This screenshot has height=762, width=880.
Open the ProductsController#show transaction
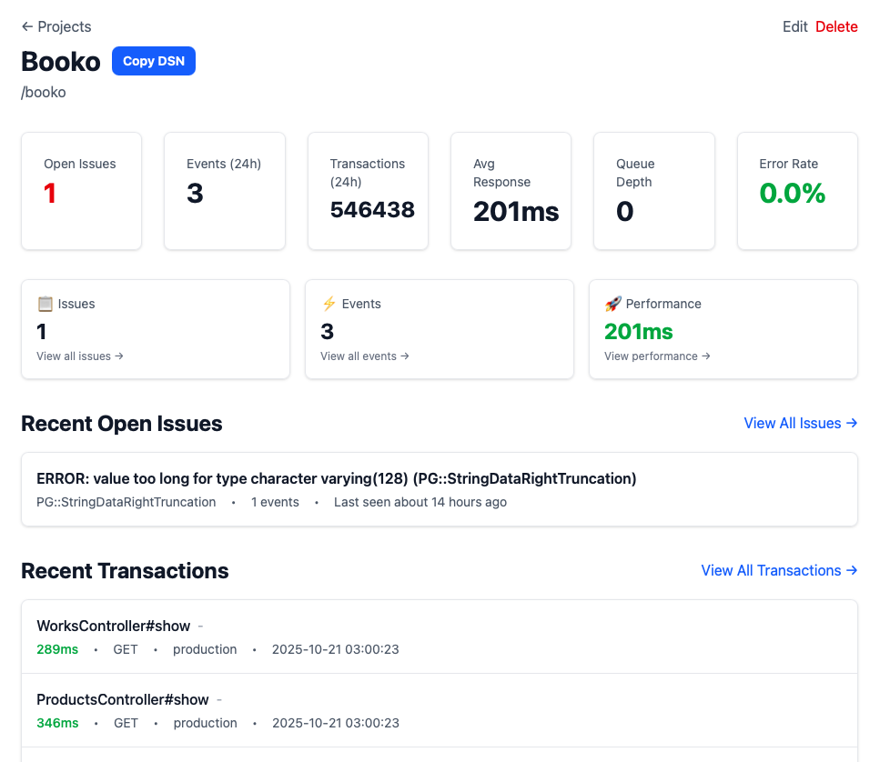[123, 699]
